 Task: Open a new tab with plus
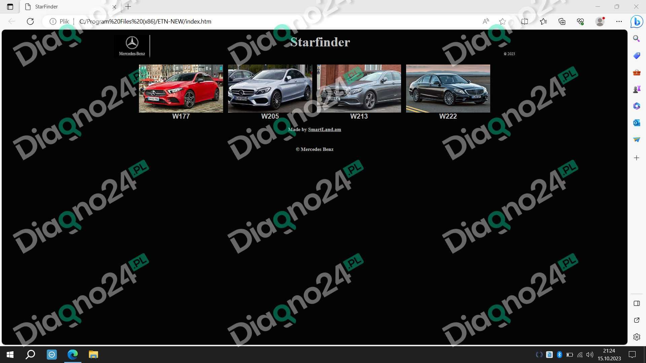[x=128, y=7]
